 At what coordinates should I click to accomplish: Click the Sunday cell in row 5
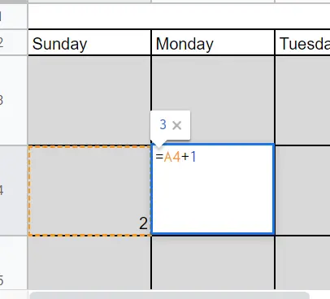pos(89,262)
